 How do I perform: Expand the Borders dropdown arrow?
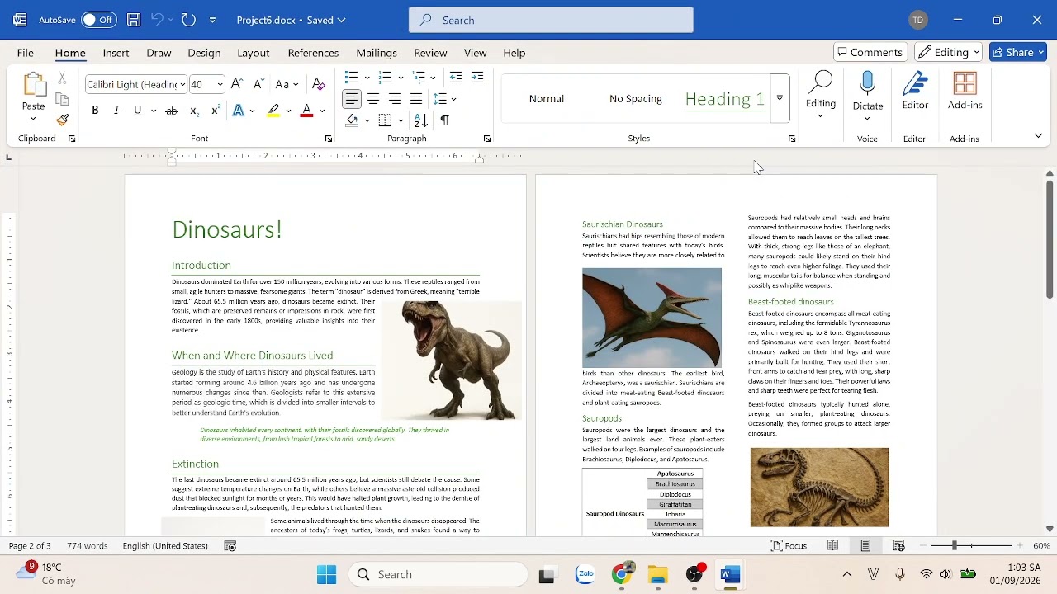401,120
